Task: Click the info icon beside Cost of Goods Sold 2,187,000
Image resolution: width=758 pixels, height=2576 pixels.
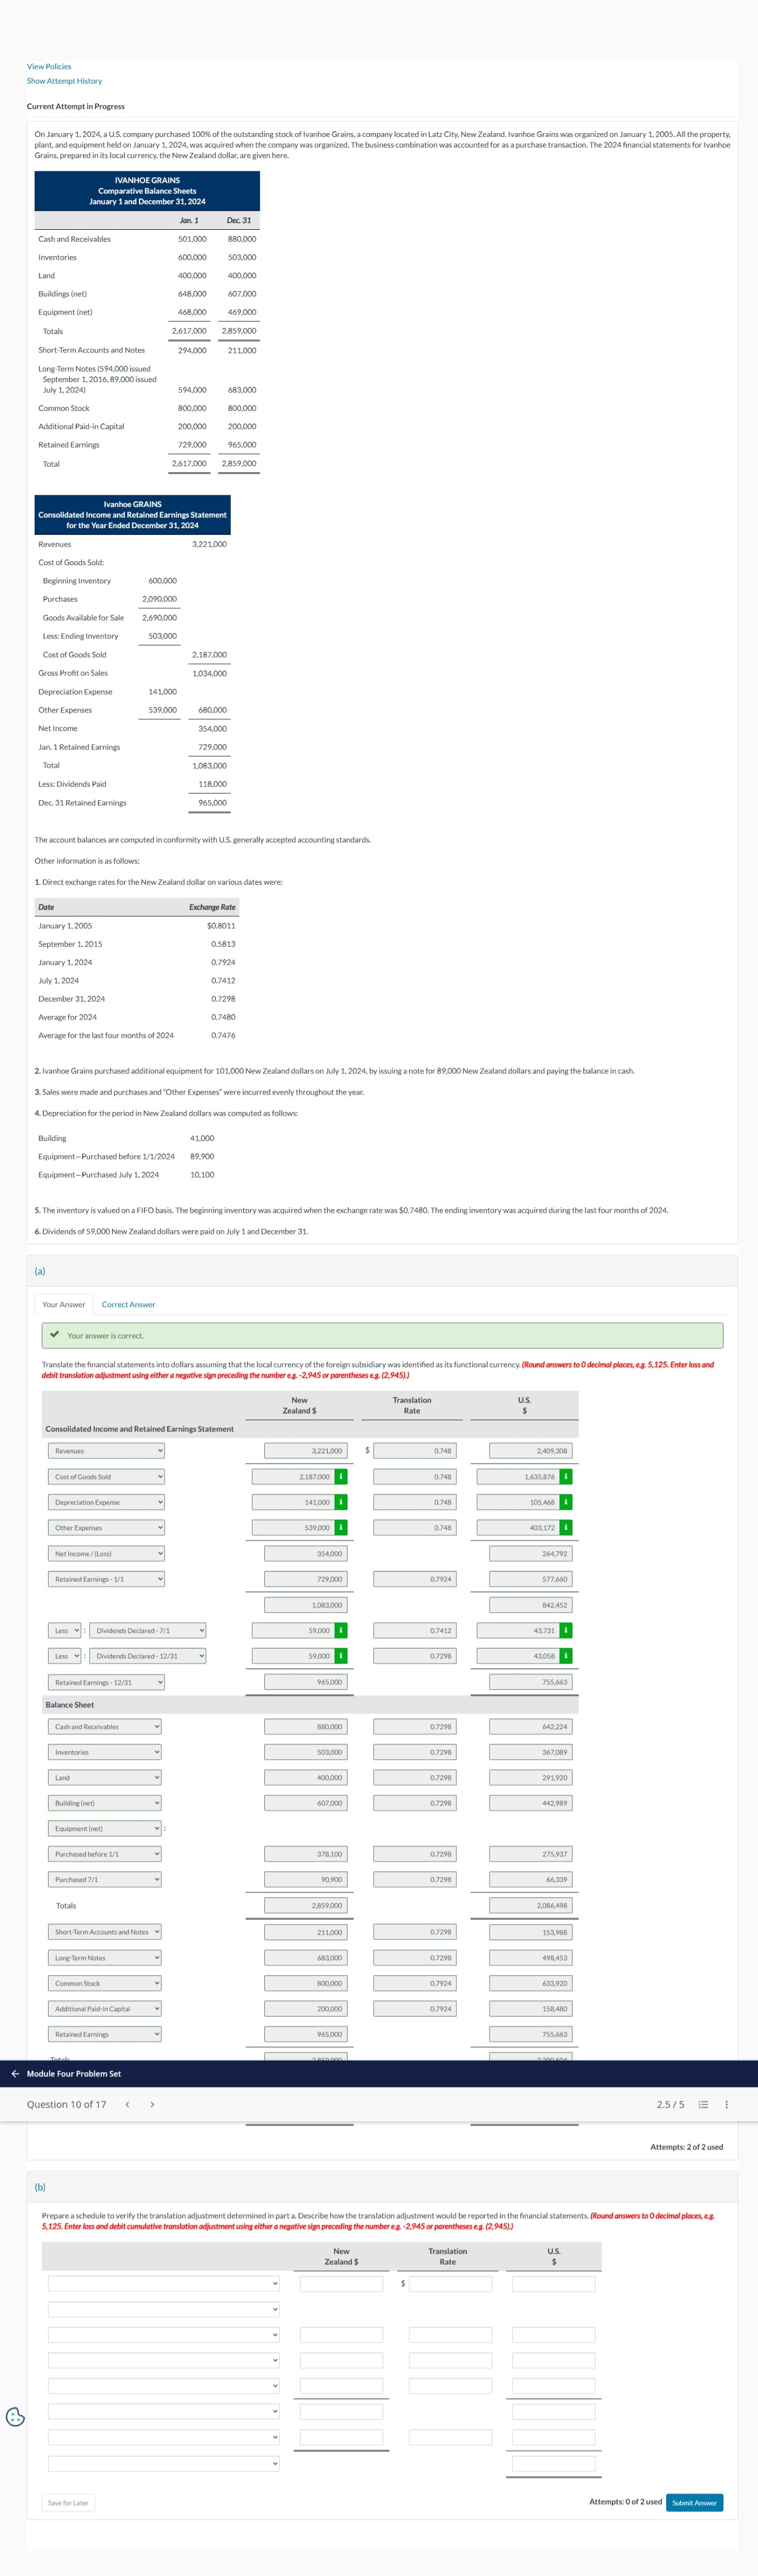Action: tap(341, 1476)
